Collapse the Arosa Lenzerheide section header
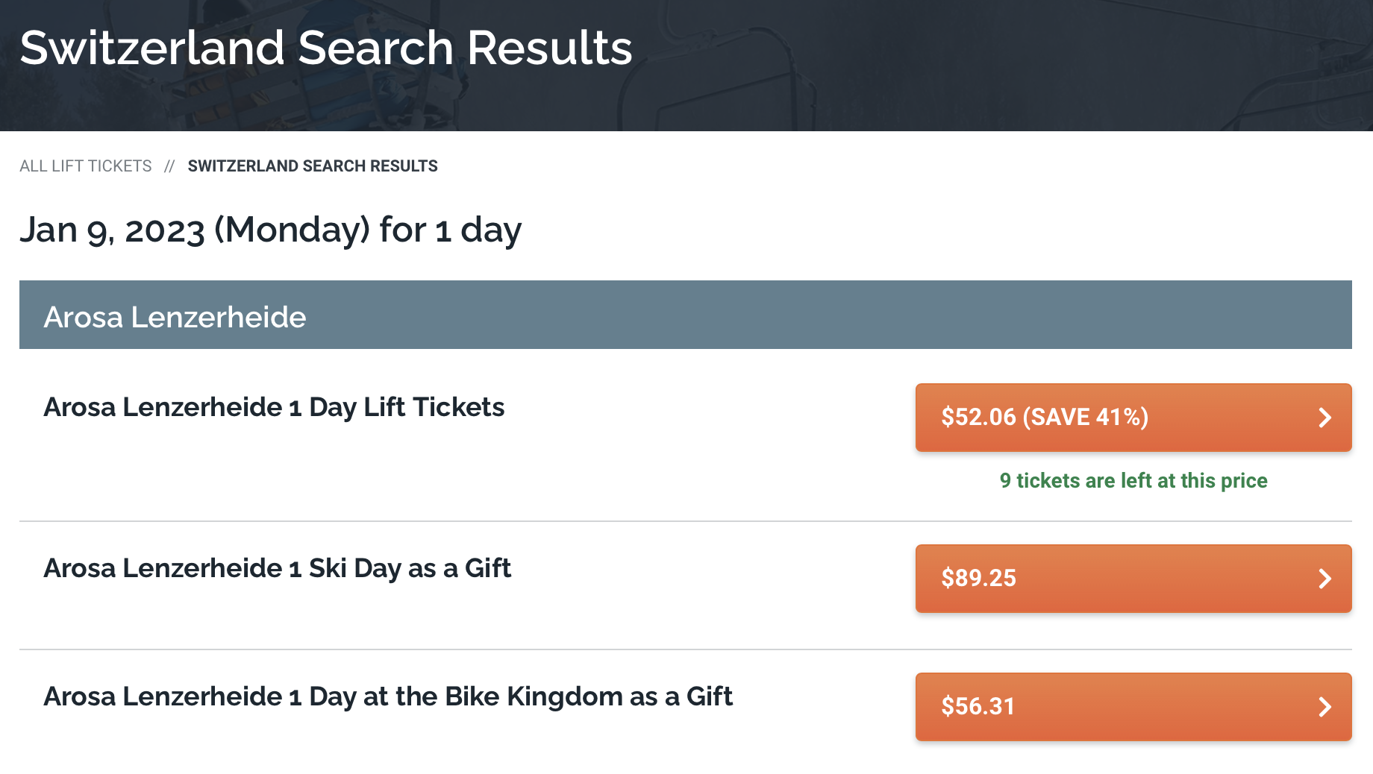 coord(685,315)
